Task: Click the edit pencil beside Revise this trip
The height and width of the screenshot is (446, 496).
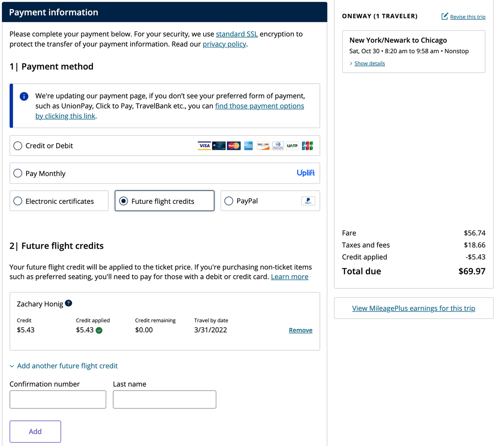Action: tap(444, 17)
